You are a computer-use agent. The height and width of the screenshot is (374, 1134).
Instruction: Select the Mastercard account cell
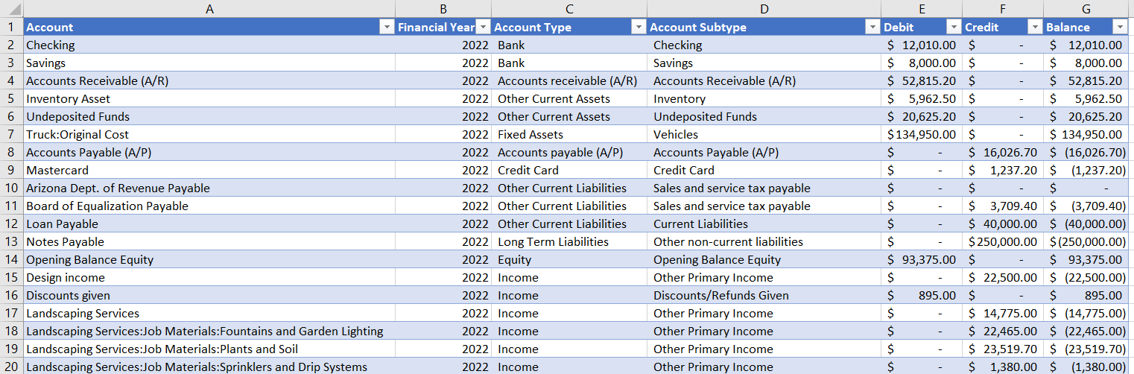[x=209, y=170]
